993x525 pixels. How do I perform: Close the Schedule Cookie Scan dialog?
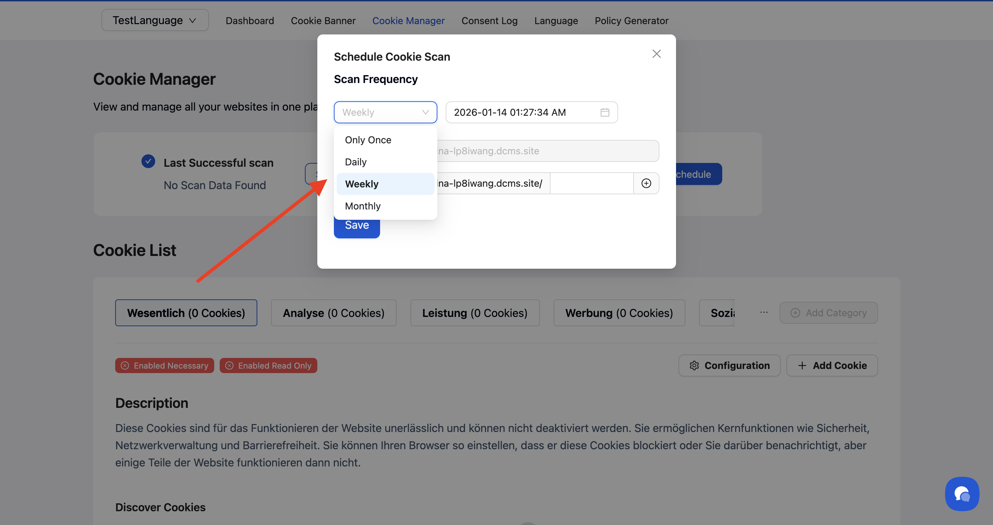point(656,54)
